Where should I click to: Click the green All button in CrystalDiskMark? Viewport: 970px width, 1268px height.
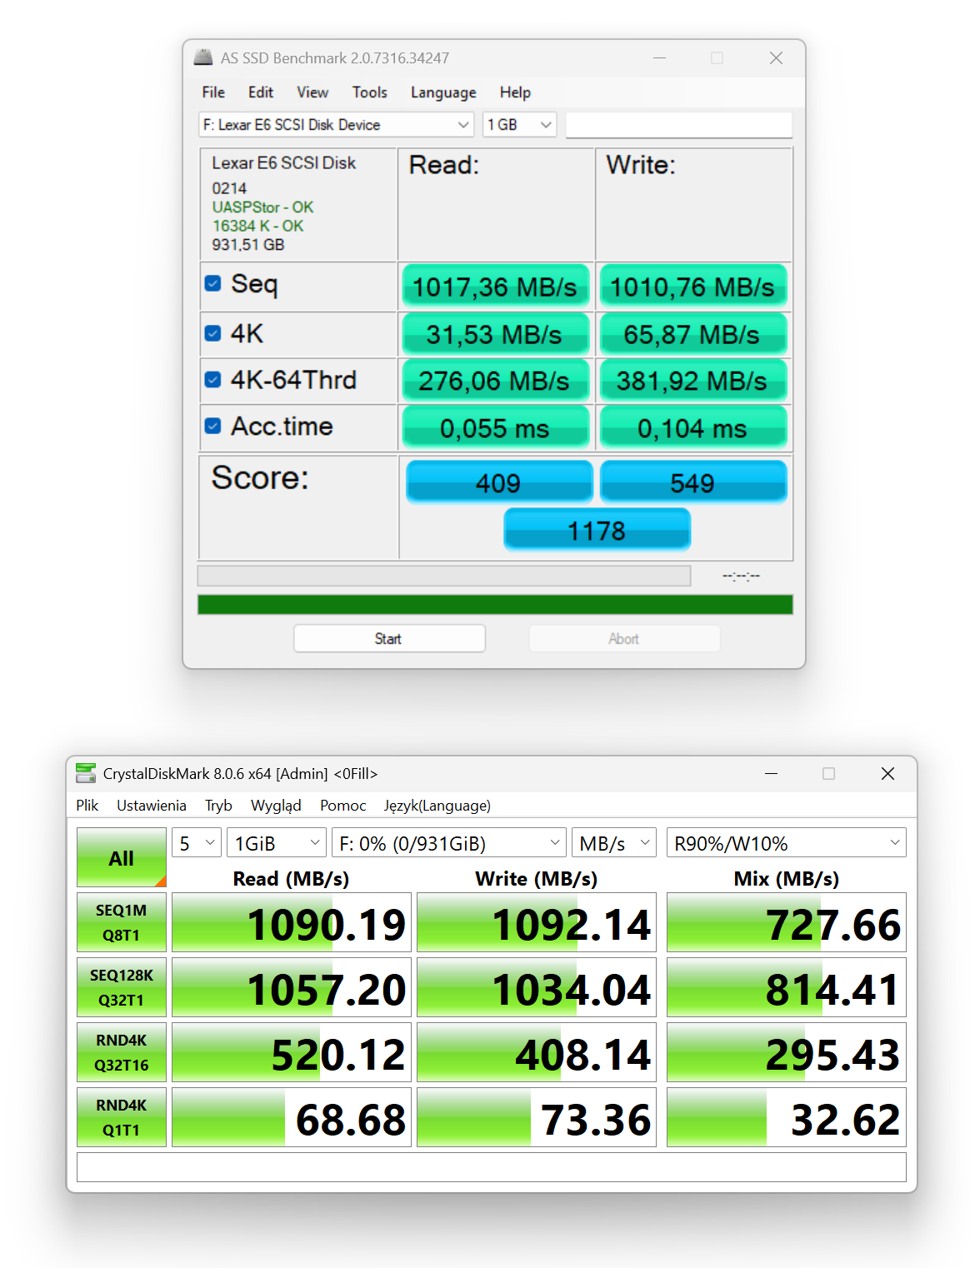[x=122, y=857]
